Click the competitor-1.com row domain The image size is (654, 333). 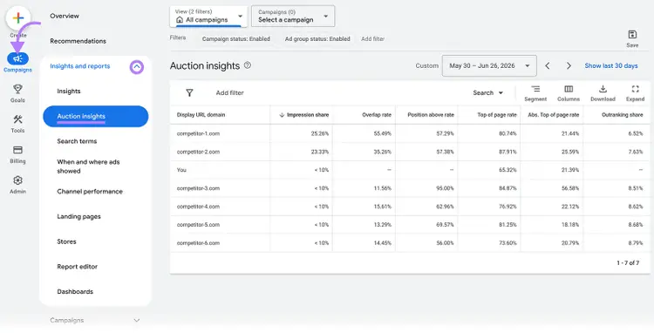198,133
